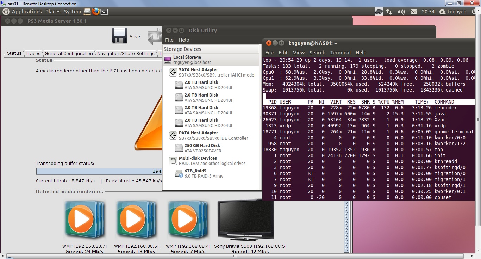Click the %CPU column header in top
Screen dimensions: 481x259
[x=384, y=102]
